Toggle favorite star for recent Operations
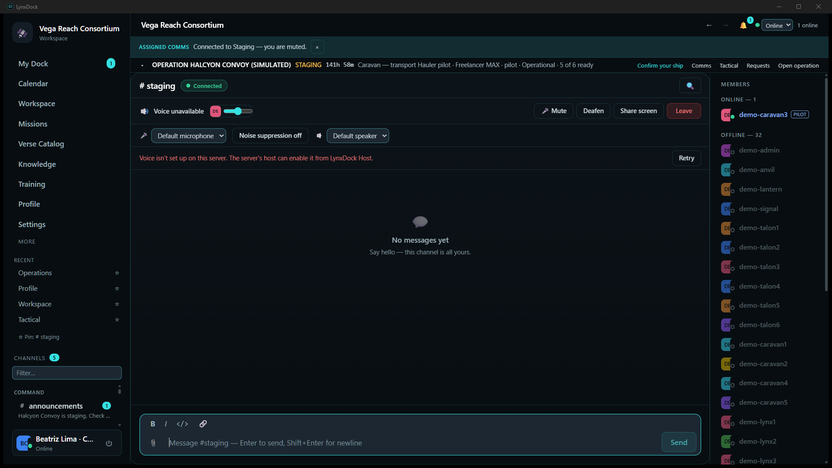832x468 pixels. (x=117, y=273)
